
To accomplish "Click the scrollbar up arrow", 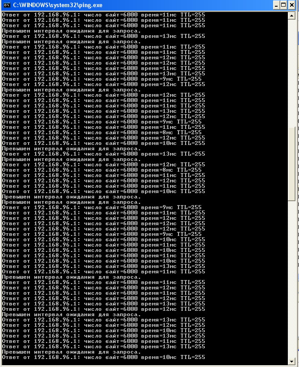I will pos(291,16).
